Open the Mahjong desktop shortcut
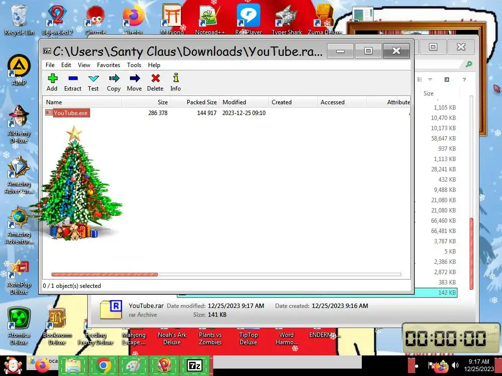 (172, 20)
